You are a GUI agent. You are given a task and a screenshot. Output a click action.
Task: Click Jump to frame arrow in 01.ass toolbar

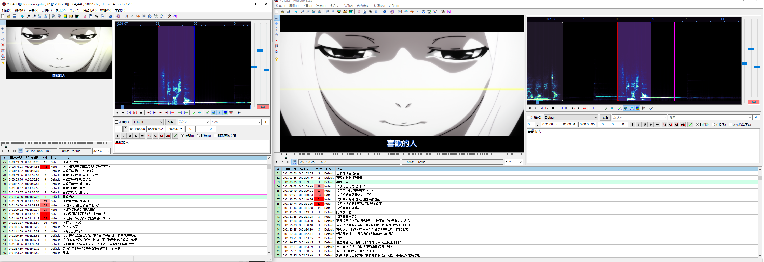tap(296, 12)
